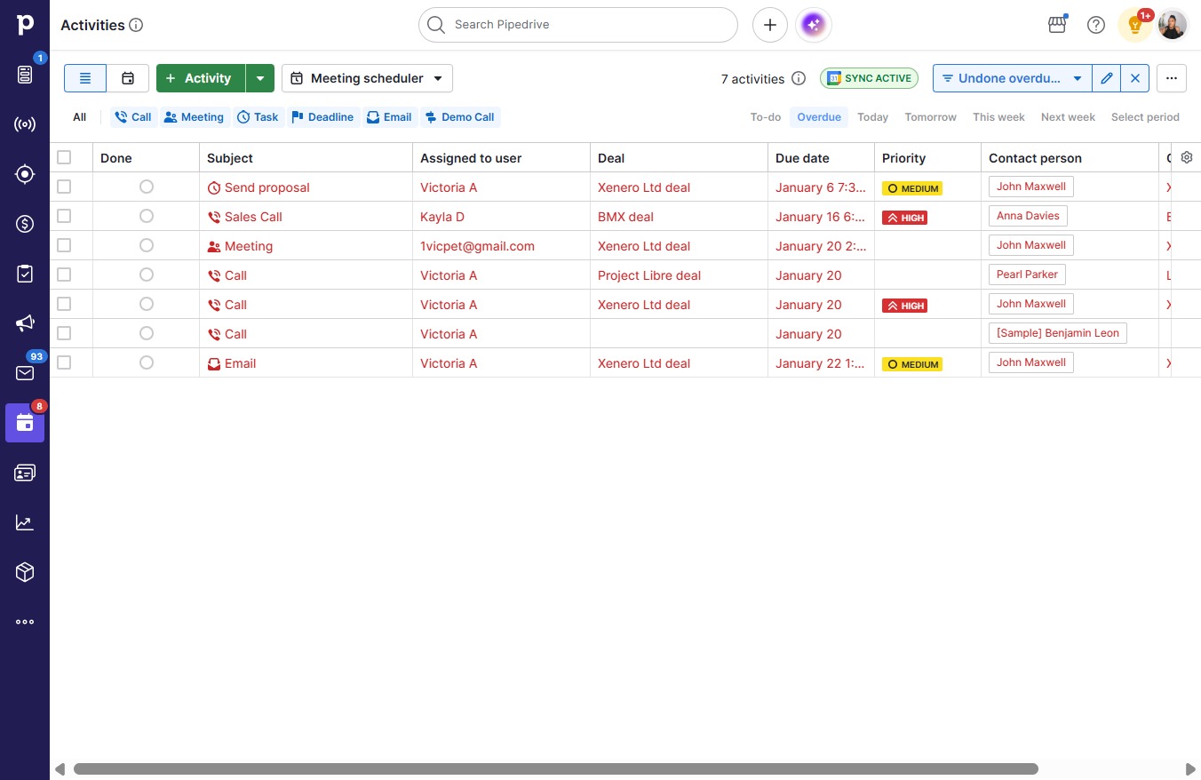
Task: Filter by Meeting activity type
Action: click(x=194, y=117)
